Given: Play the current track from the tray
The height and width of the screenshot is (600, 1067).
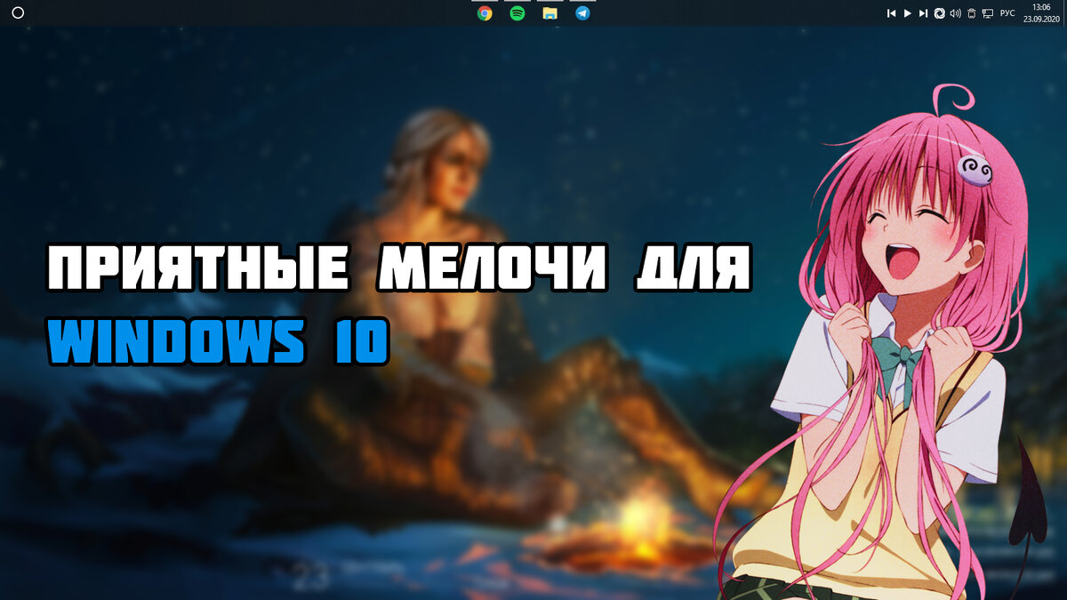Looking at the screenshot, I should click(907, 13).
